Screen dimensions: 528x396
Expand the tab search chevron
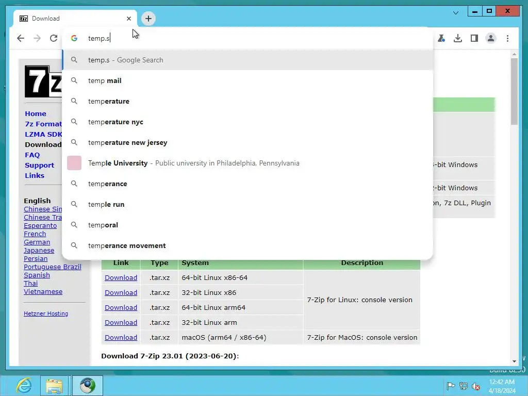456,13
